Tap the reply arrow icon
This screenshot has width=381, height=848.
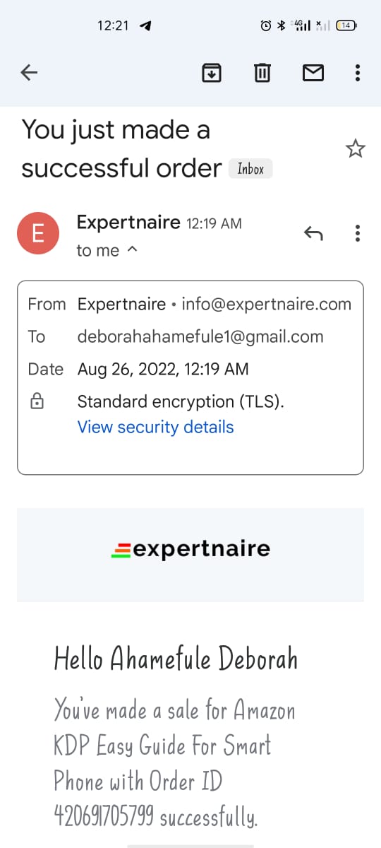313,232
